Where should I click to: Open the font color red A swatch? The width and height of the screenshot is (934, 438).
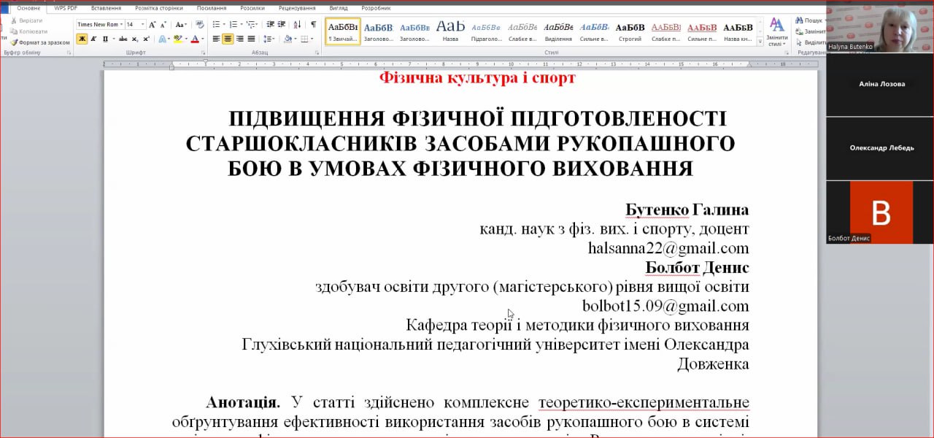tap(195, 39)
